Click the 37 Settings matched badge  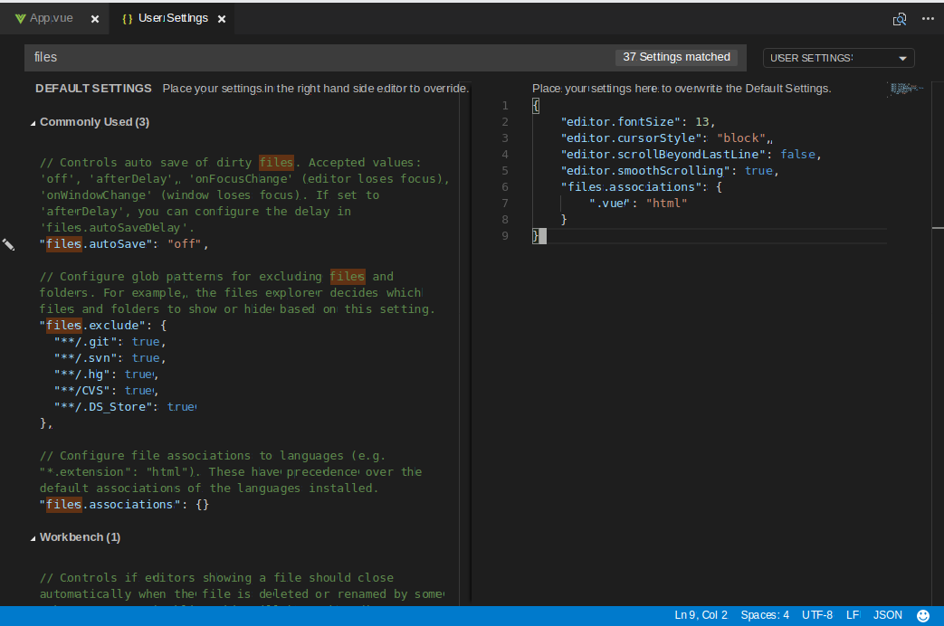[676, 57]
